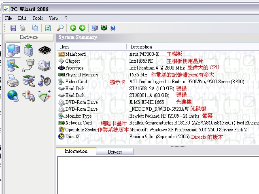259x194 pixels.
Task: Select System Summary computer icon in Hardware panel
Action: (x=13, y=50)
